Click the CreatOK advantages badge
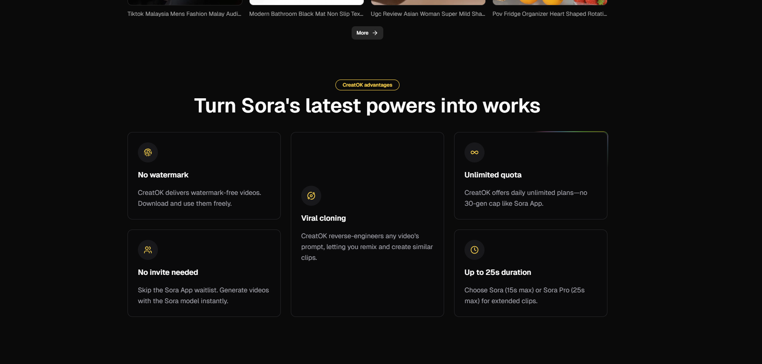 [x=367, y=85]
